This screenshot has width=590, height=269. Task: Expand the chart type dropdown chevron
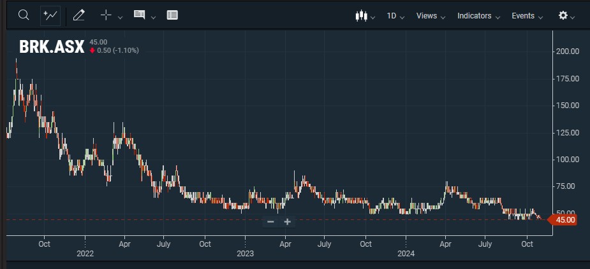[373, 18]
